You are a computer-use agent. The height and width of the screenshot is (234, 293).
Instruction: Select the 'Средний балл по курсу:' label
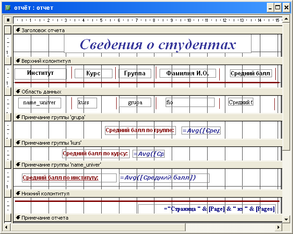click(96, 154)
